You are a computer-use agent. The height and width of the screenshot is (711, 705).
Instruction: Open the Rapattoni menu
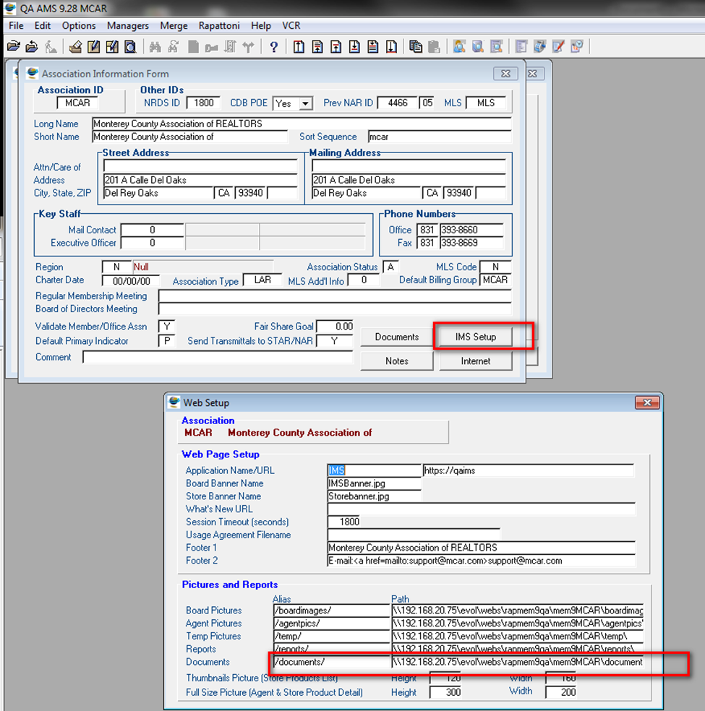221,25
